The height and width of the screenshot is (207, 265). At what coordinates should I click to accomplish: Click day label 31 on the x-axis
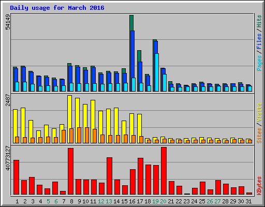pos(248,201)
